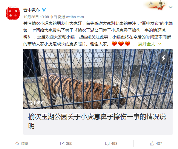Open the 晋中发布 profile avatar

[x=13, y=13]
